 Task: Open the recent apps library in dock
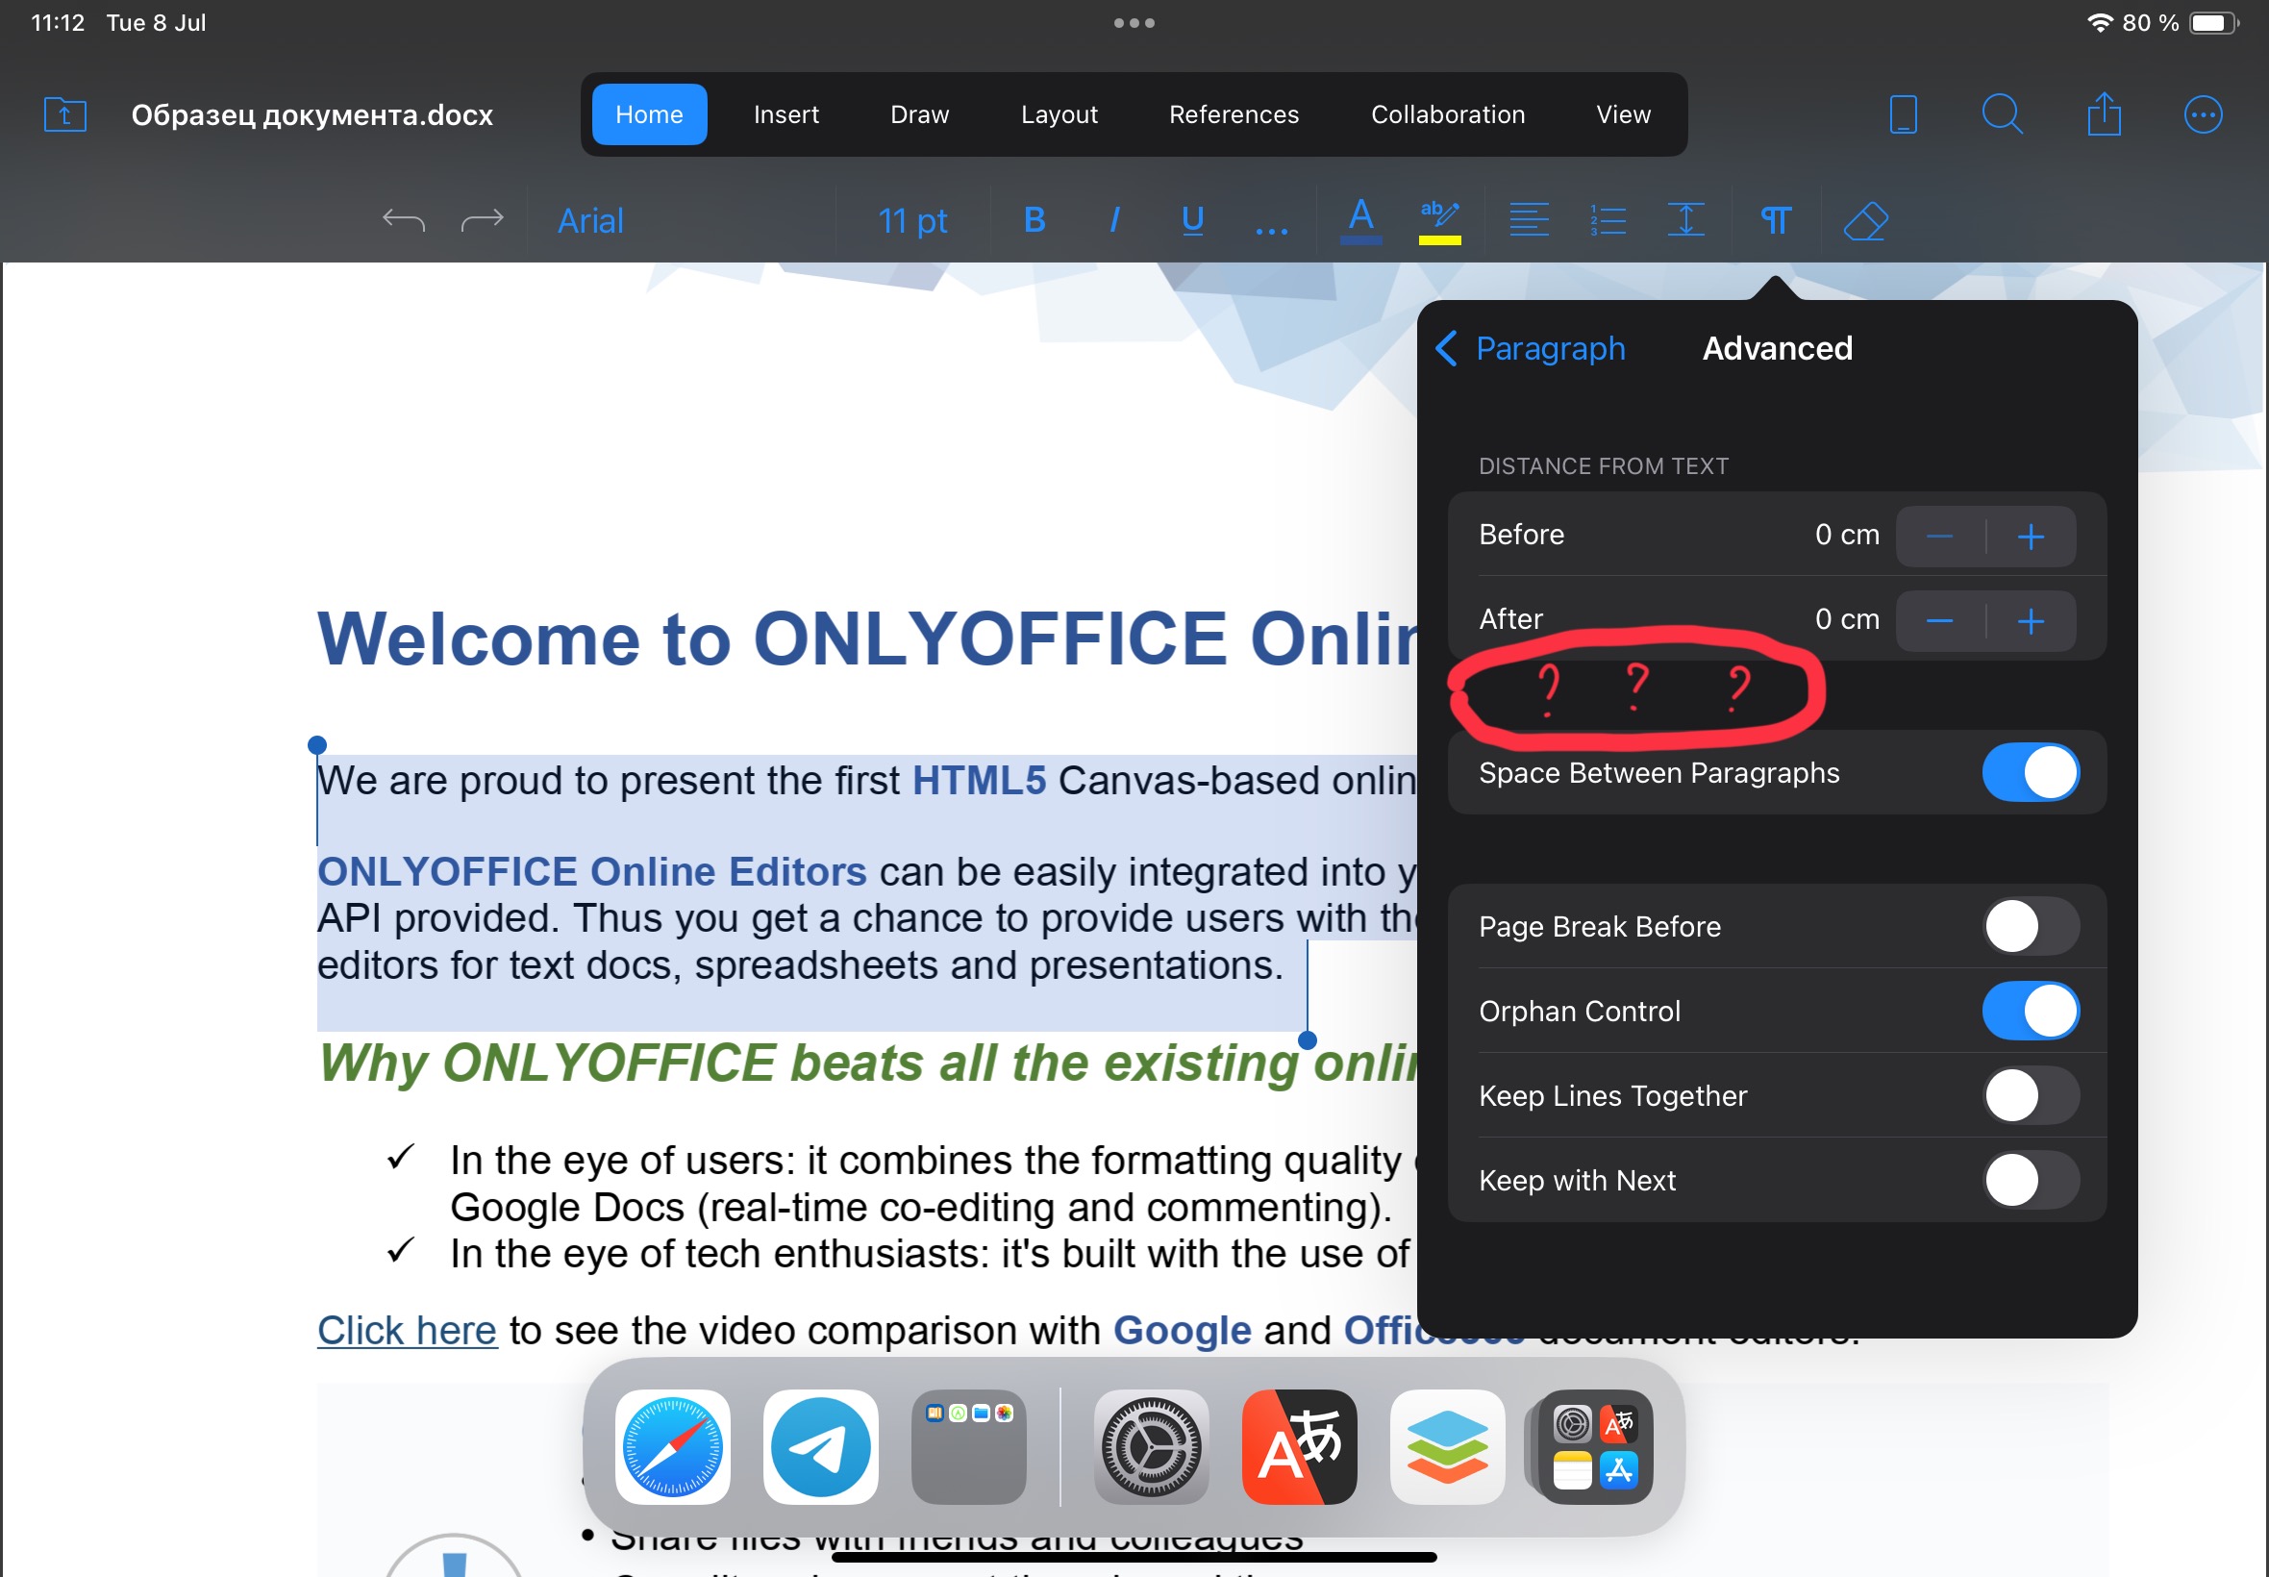(1595, 1446)
